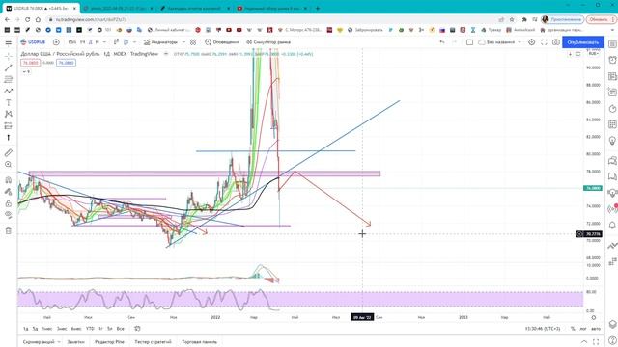Select the YTD date range
Image resolution: width=618 pixels, height=347 pixels.
pos(90,329)
